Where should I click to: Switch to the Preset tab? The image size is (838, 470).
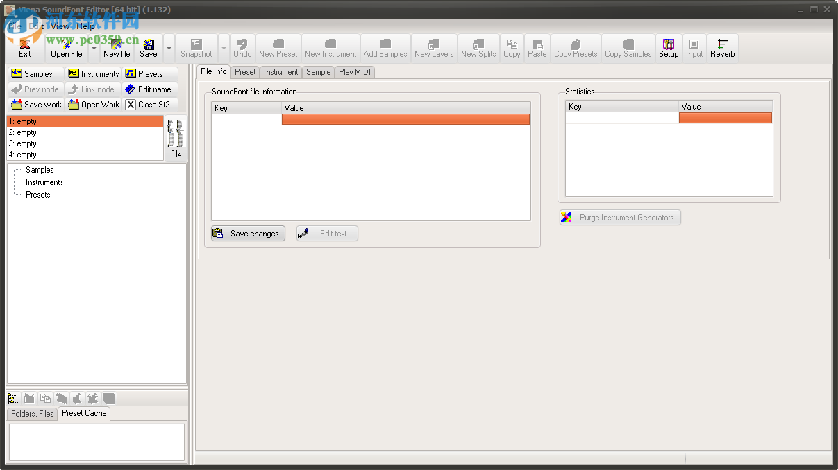tap(245, 72)
